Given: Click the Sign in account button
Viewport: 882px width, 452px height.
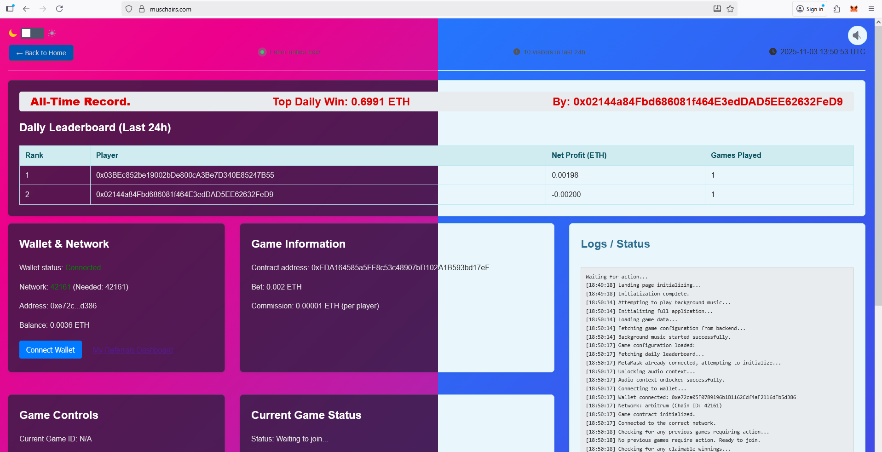Looking at the screenshot, I should [810, 9].
